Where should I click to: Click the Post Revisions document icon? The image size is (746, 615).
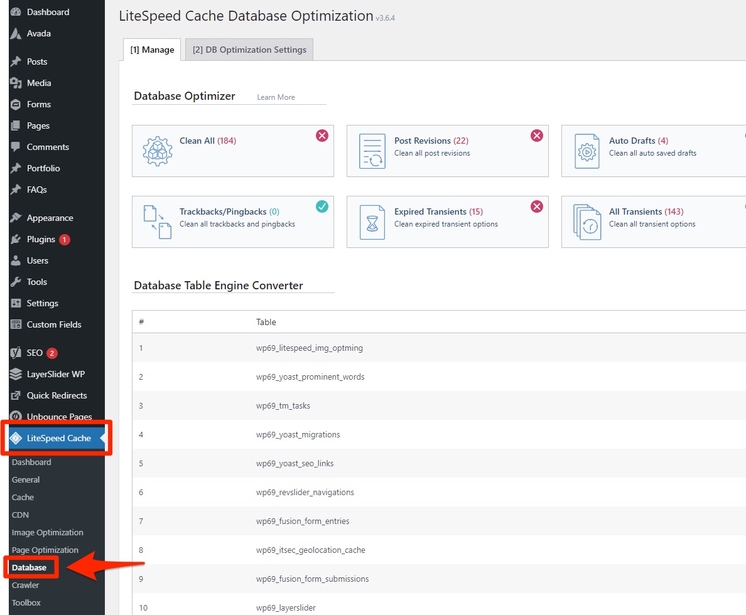click(372, 151)
